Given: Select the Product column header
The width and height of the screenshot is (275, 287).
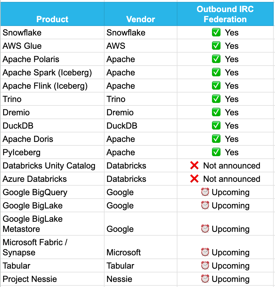Looking at the screenshot, I should 52,19.
